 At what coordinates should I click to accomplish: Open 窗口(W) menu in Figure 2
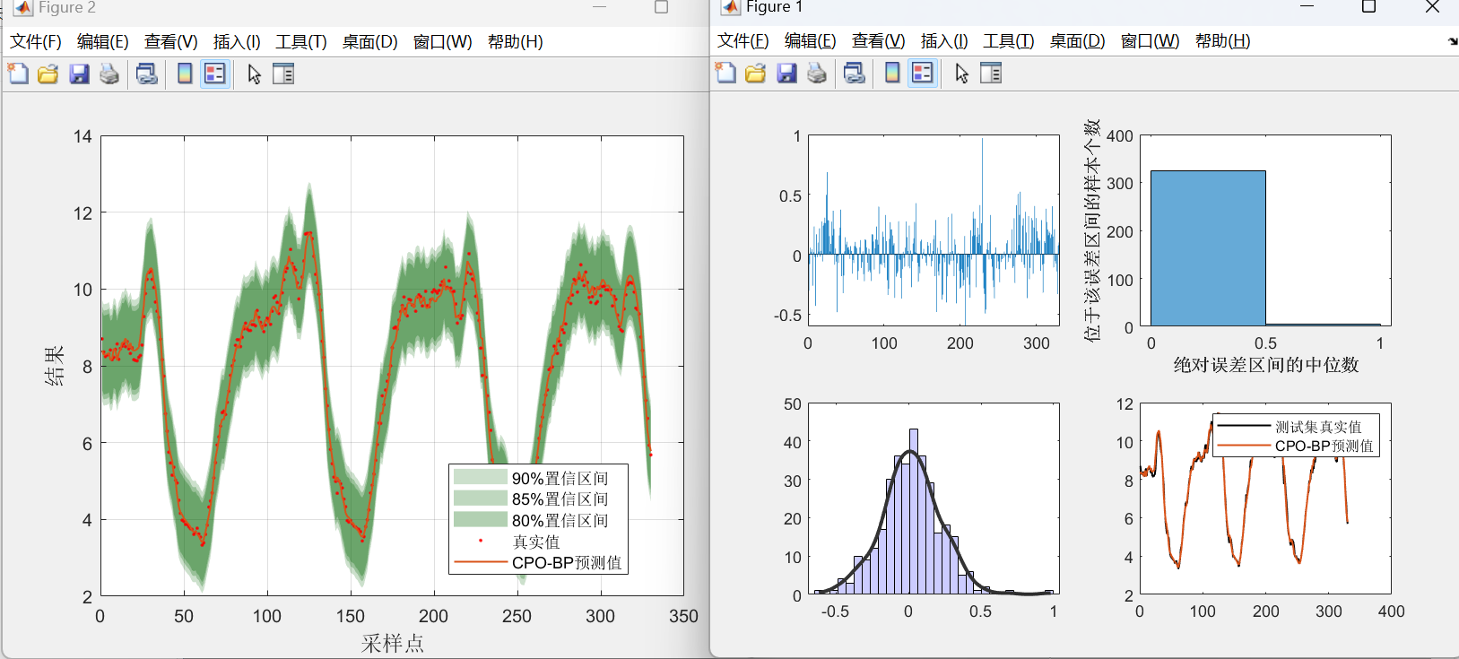pos(443,42)
